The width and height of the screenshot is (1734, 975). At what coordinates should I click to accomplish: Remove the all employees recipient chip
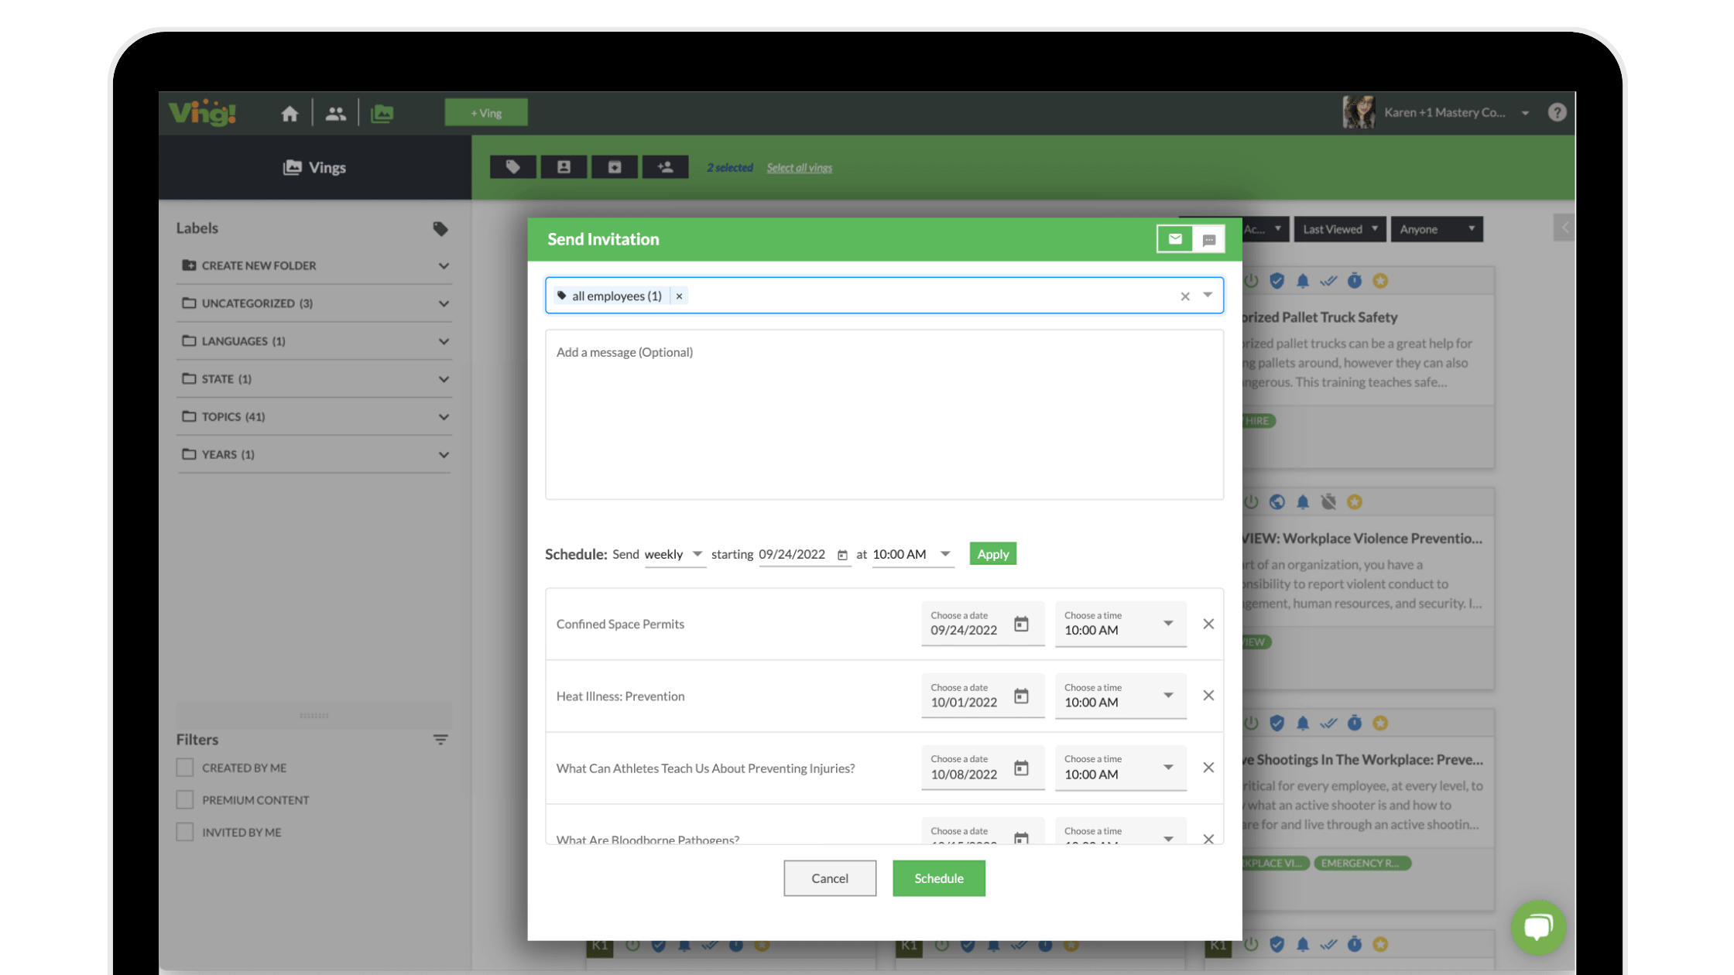679,296
